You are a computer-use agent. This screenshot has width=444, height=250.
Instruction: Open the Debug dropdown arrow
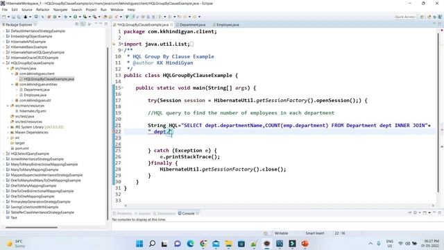pyautogui.click(x=70, y=17)
